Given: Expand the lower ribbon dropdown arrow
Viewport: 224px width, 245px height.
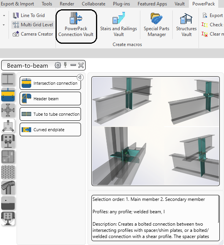Looking at the screenshot, I should pos(4,25).
